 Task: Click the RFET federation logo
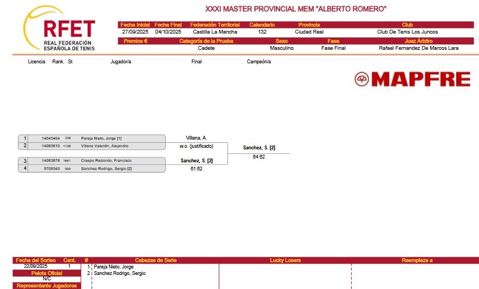tap(60, 30)
